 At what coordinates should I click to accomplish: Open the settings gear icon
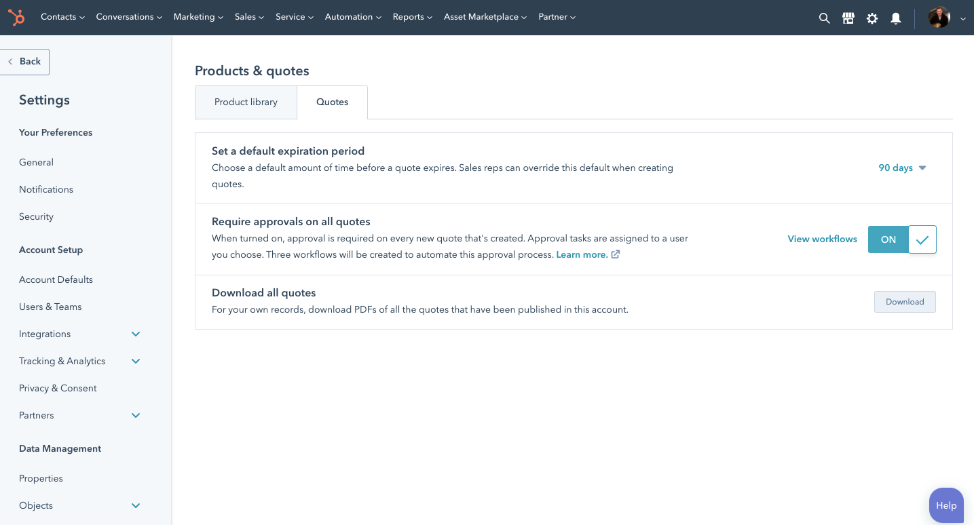click(872, 18)
